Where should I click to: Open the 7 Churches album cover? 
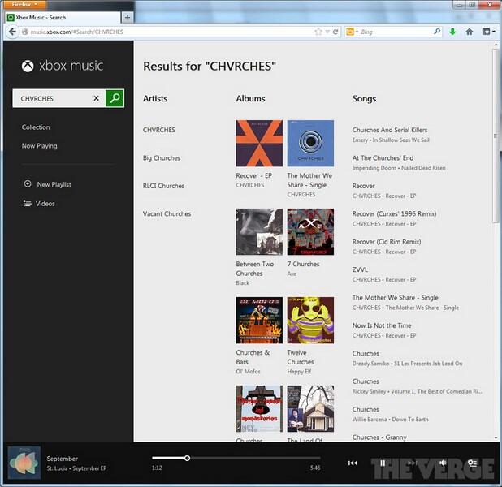(x=310, y=231)
